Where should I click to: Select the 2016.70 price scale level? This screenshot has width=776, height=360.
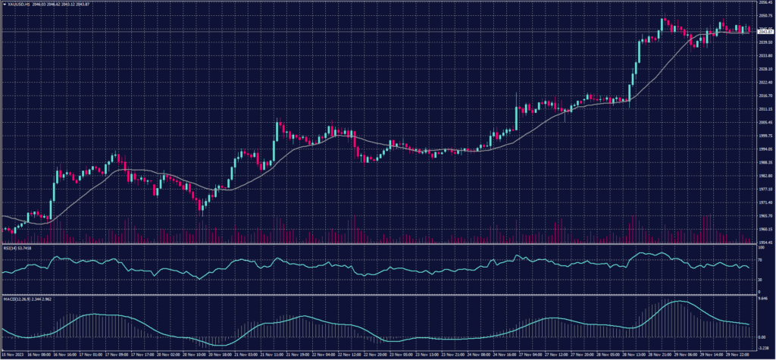pyautogui.click(x=765, y=96)
